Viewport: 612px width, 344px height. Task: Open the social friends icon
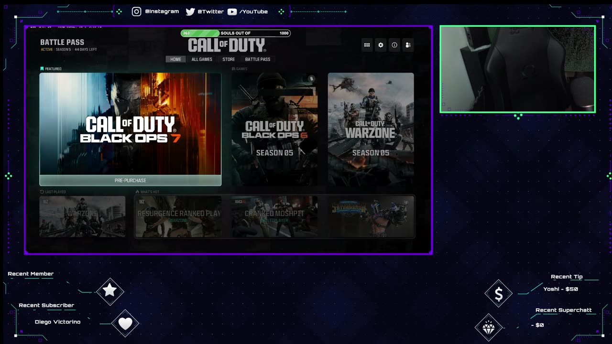click(x=408, y=45)
